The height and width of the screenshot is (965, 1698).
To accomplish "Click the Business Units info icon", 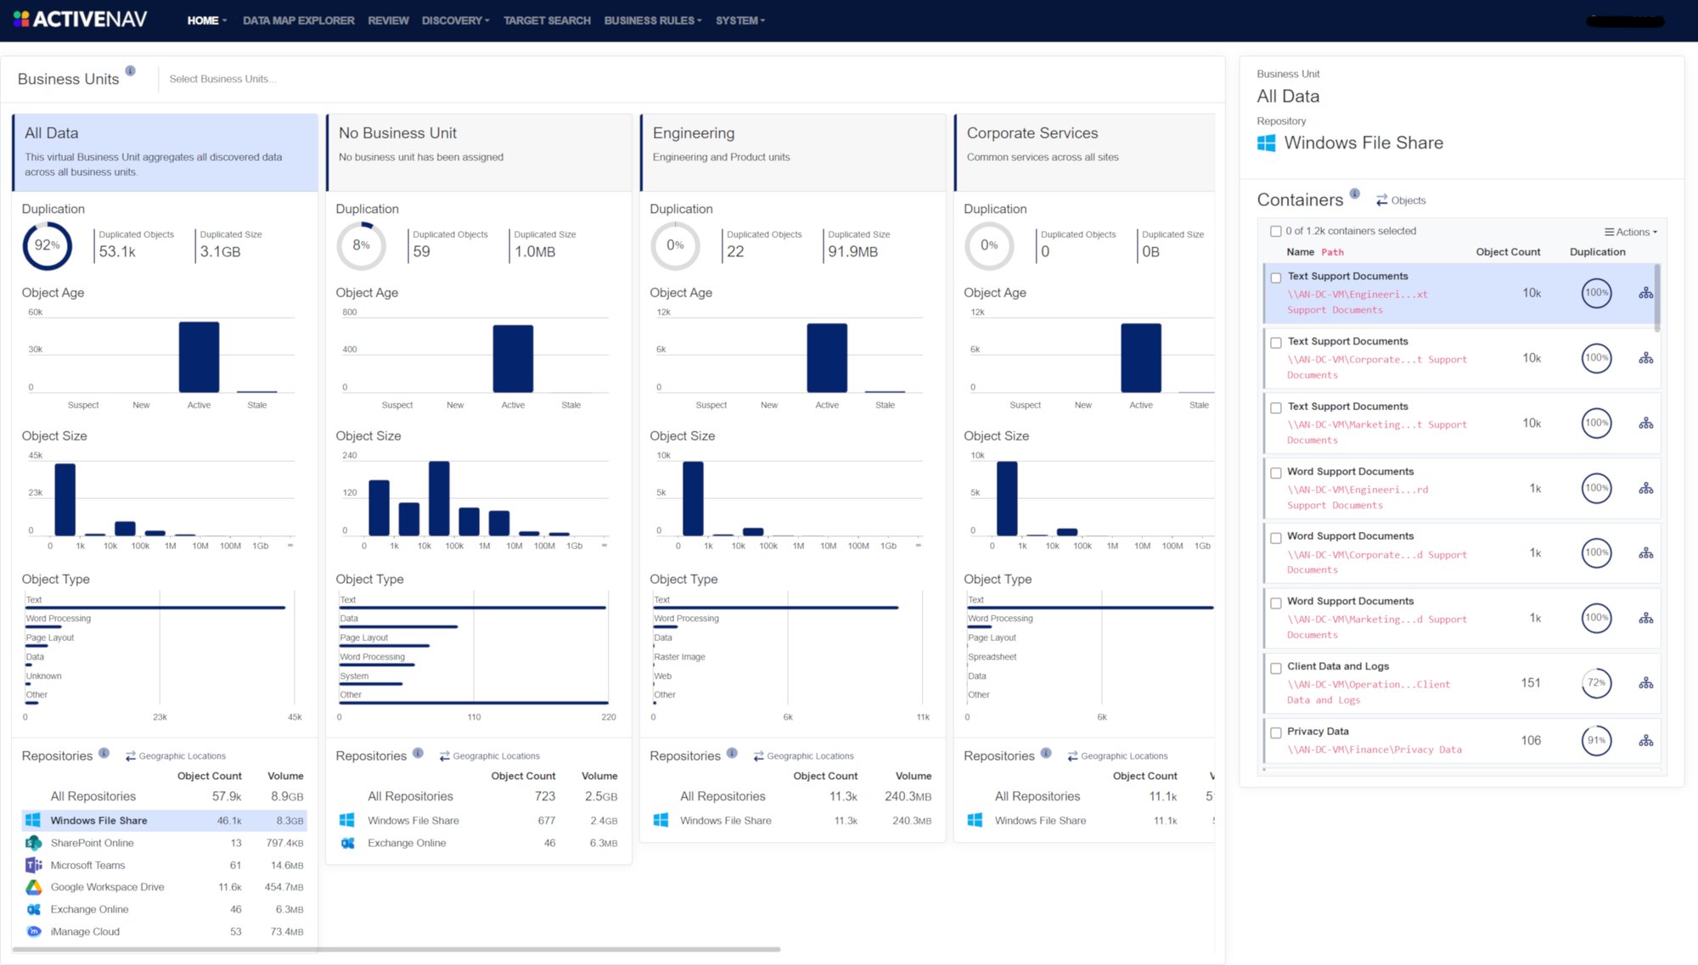I will pyautogui.click(x=131, y=71).
